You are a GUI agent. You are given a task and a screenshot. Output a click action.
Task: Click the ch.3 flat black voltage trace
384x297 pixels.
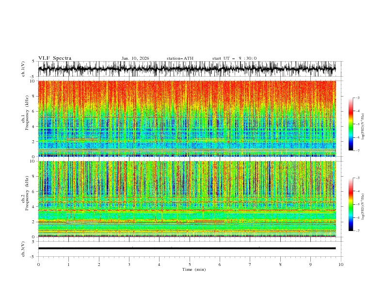click(187, 248)
